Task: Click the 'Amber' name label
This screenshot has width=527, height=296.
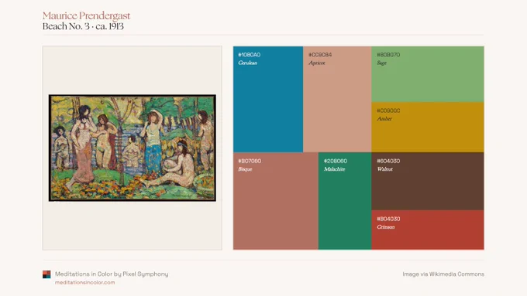Action: click(384, 119)
